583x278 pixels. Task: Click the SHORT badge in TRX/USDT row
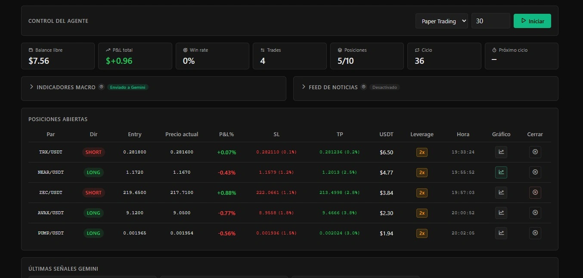[x=93, y=152]
